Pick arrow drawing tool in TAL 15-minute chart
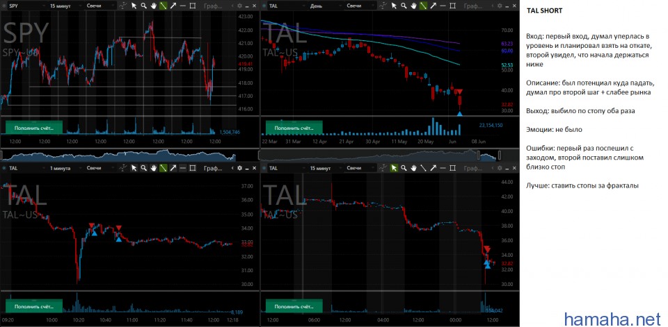The image size is (668, 327). click(434, 168)
